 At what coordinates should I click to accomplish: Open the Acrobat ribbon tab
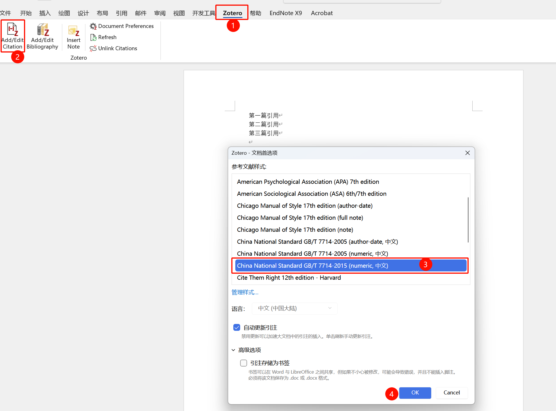(x=322, y=13)
